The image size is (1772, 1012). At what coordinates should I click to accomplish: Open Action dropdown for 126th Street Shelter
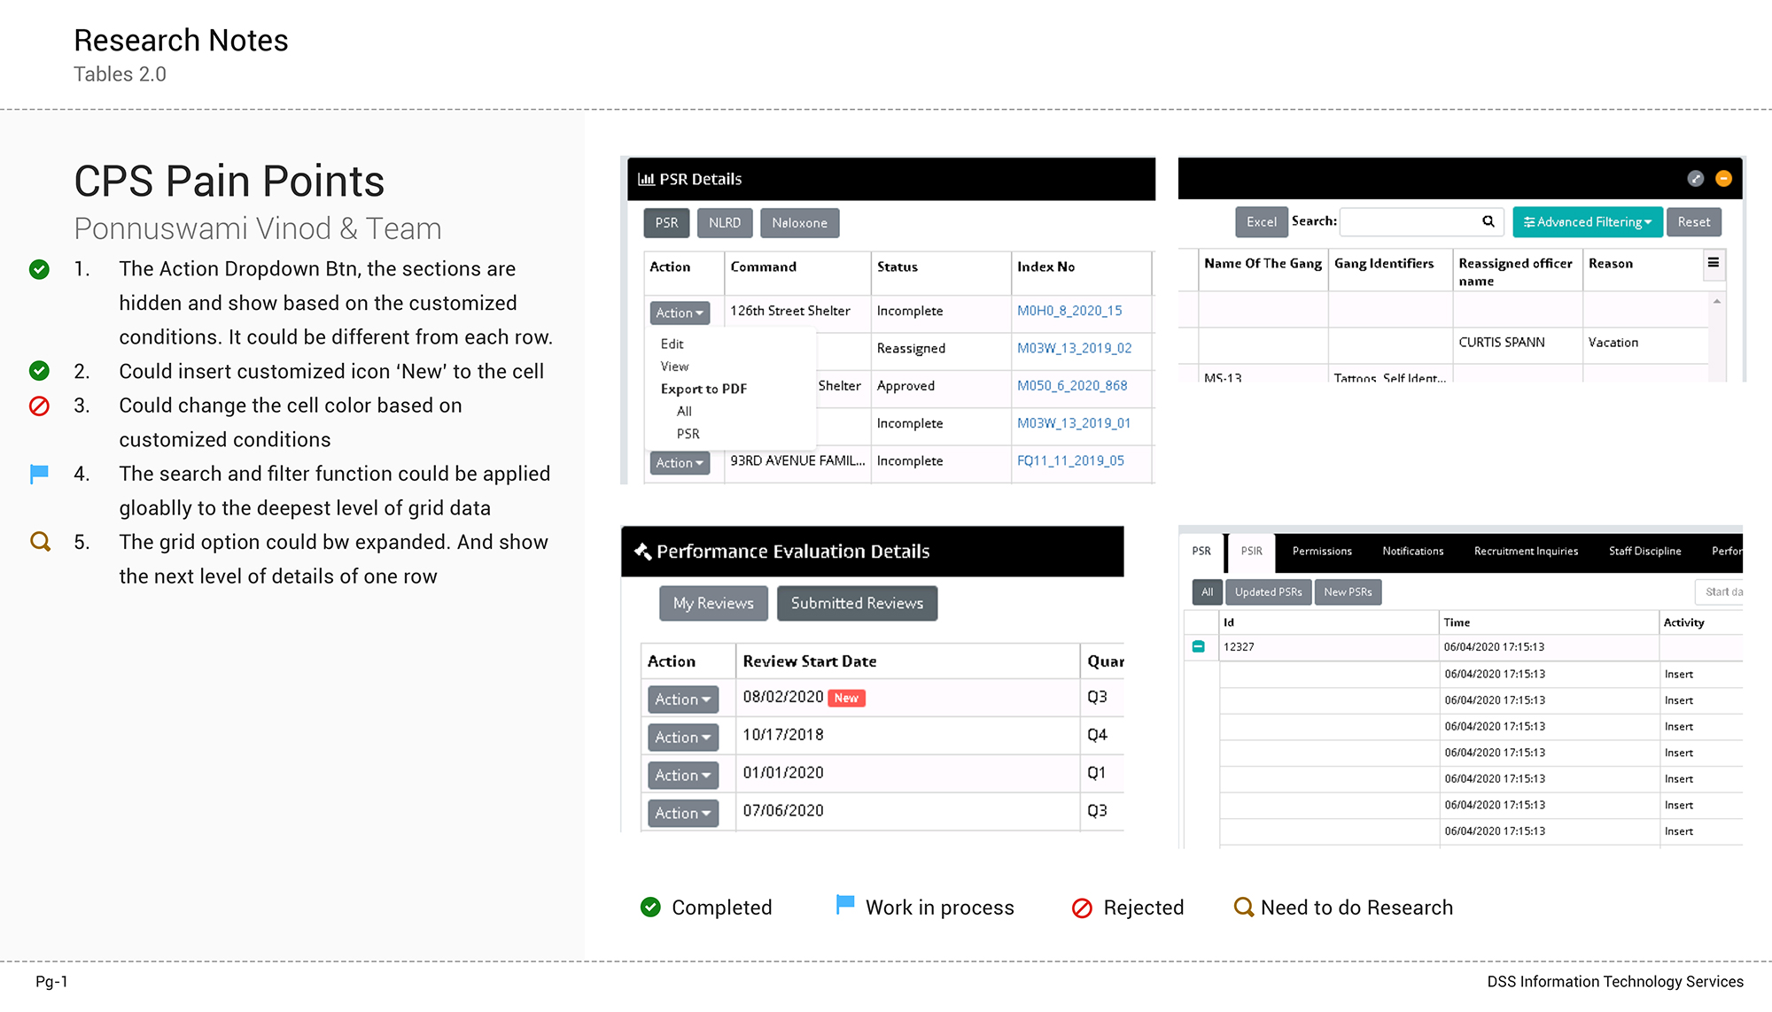pos(680,313)
